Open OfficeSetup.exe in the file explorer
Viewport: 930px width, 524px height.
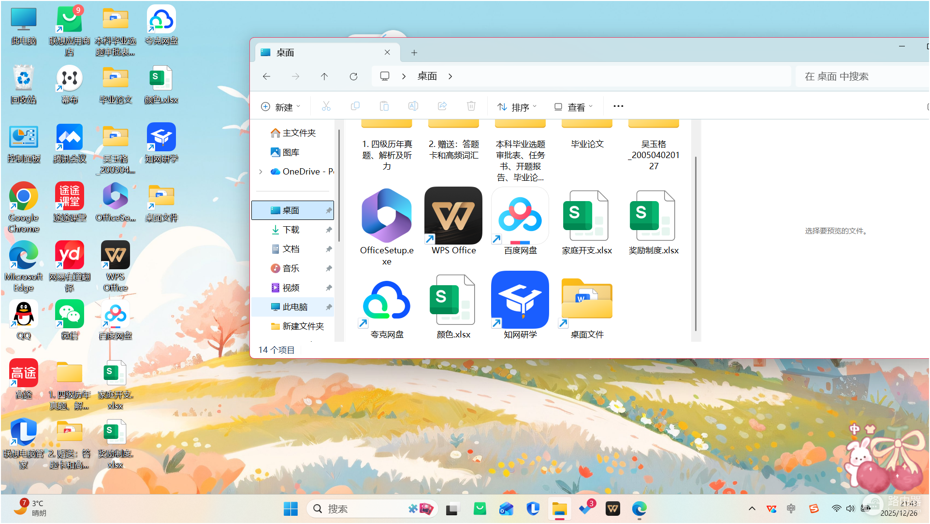[387, 226]
